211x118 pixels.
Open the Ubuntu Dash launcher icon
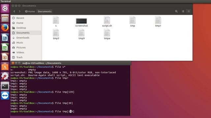pyautogui.click(x=5, y=9)
